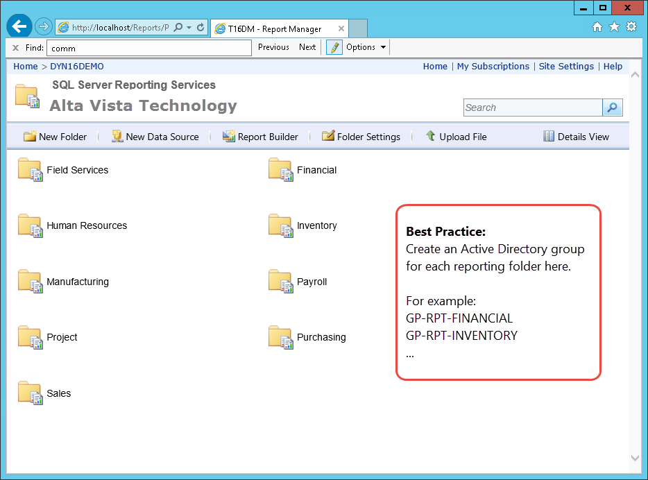Open the Sales folder name link

pos(59,393)
